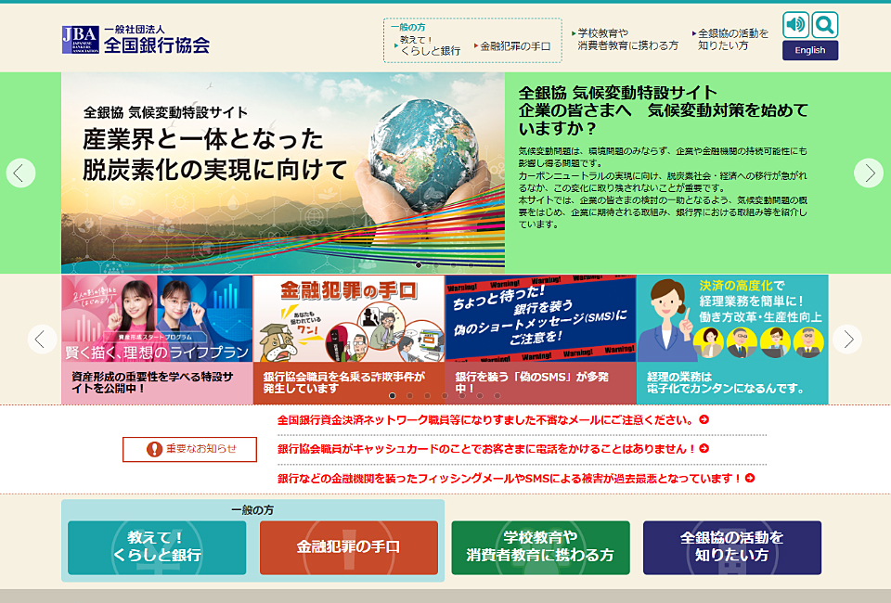Screen dimensions: 891x603
Task: Select the second dot of the banner carousel
Action: 409,396
